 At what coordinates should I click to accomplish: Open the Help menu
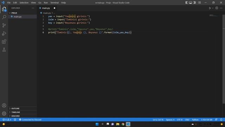pyautogui.click(x=63, y=2)
